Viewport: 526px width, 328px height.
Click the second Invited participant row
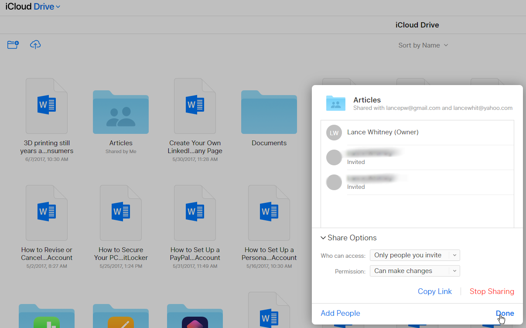tap(417, 182)
